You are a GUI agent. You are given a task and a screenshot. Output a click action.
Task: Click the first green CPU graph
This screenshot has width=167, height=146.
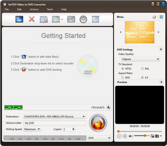(9, 107)
